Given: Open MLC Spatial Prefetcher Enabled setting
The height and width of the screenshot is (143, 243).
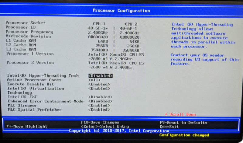Looking at the screenshot, I should point(99,110).
